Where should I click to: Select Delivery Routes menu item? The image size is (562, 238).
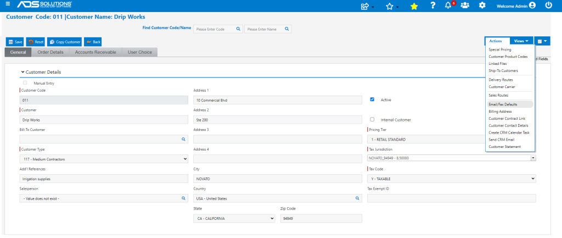501,80
